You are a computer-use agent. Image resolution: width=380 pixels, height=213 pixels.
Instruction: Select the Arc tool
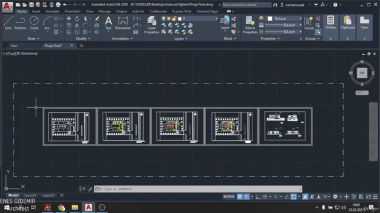[47, 23]
